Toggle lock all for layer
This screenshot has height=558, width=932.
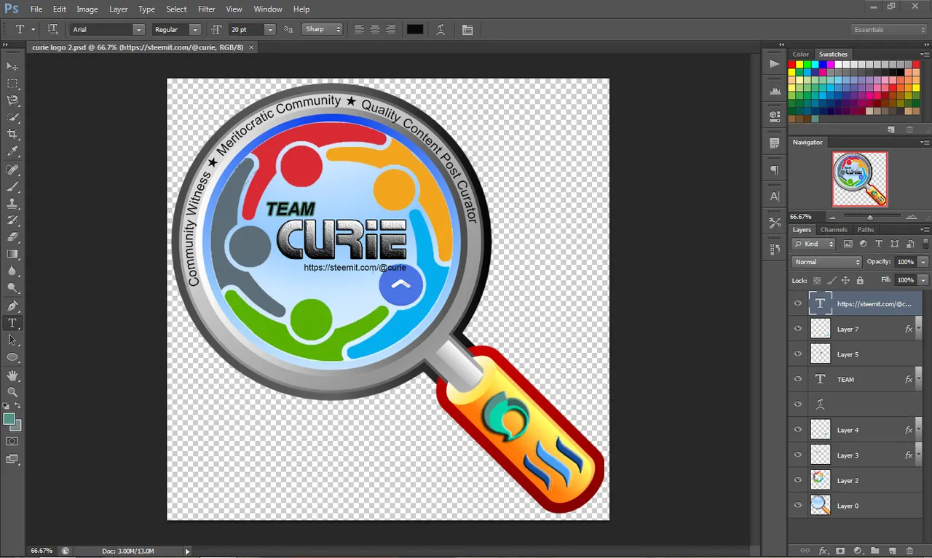point(860,280)
